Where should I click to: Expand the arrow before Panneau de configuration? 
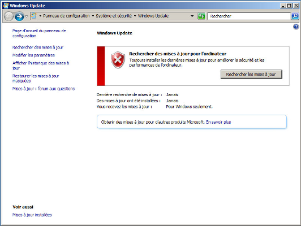coord(40,16)
